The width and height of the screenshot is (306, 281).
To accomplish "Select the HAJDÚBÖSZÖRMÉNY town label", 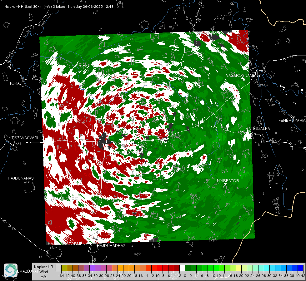I will (x=68, y=244).
